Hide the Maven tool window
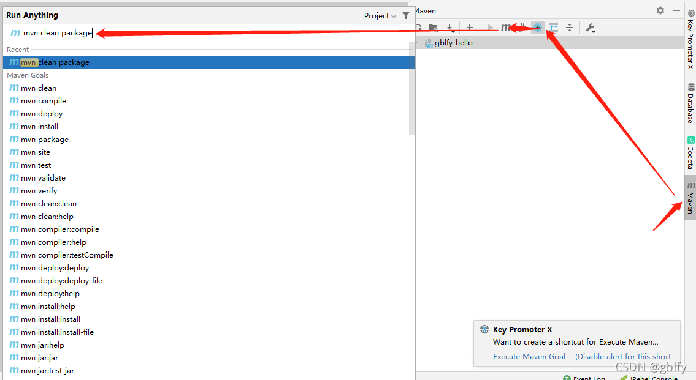 [676, 10]
